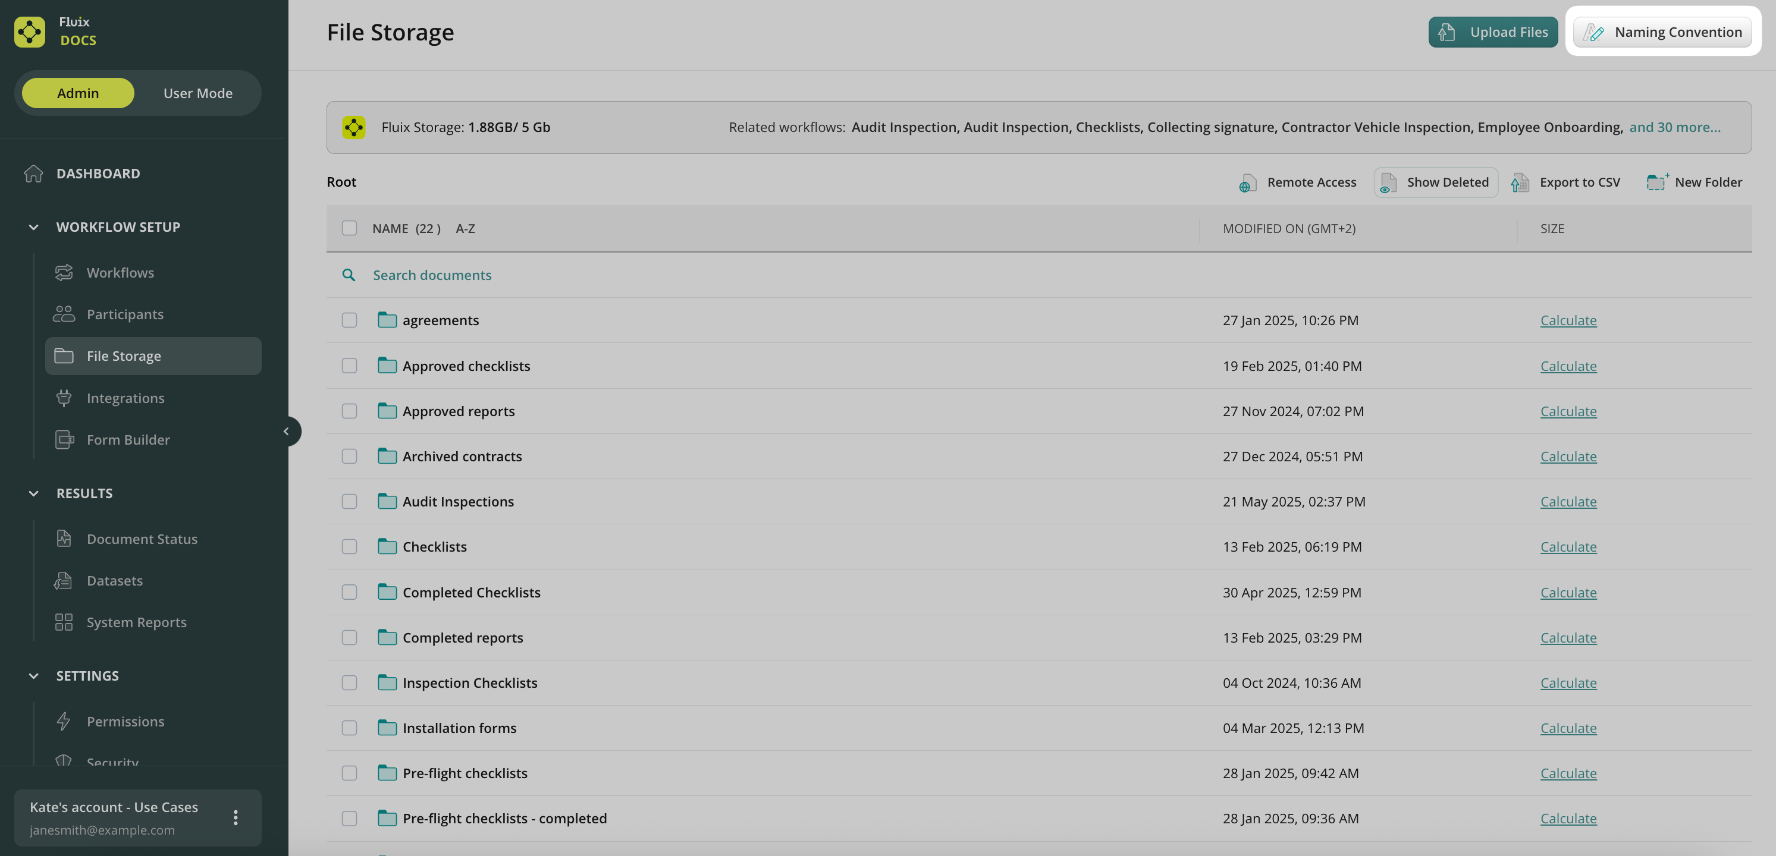Go to Document Status page
The image size is (1776, 856).
[142, 539]
